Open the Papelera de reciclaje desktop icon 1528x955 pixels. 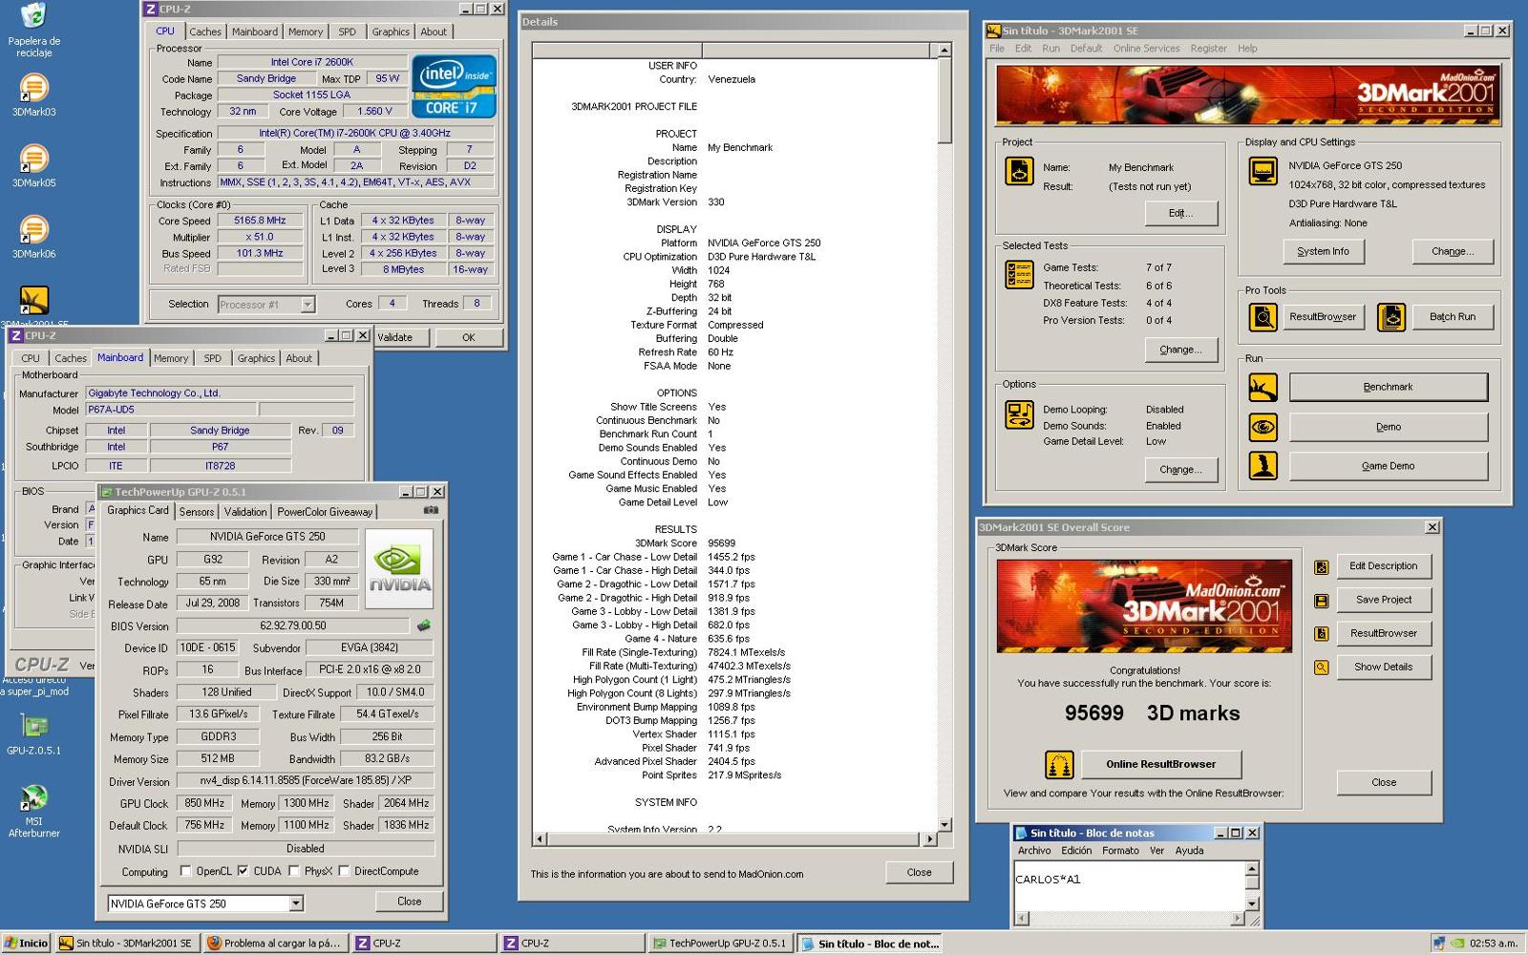[33, 30]
